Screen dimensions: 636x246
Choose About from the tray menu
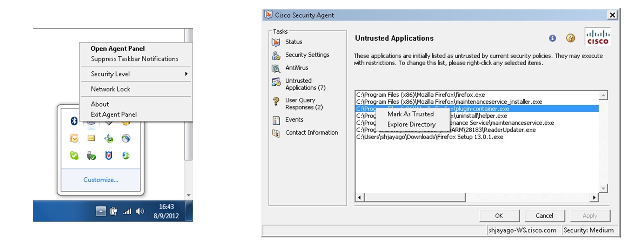tap(100, 104)
